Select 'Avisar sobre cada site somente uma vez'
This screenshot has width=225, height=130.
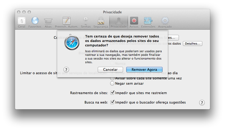point(112,78)
